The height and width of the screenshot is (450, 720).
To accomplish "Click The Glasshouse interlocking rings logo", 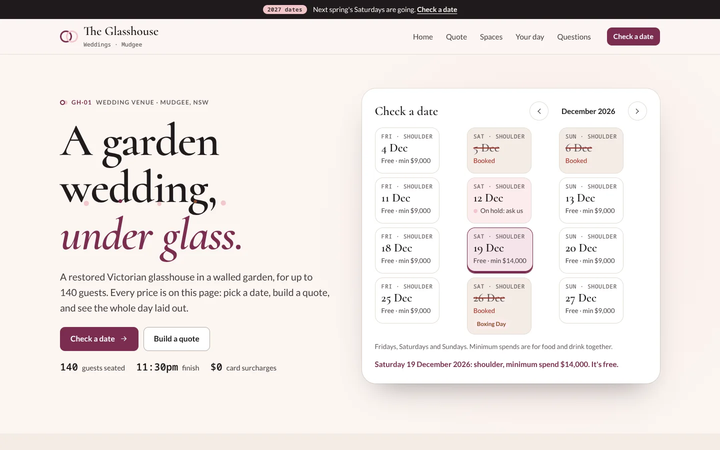I will [69, 36].
